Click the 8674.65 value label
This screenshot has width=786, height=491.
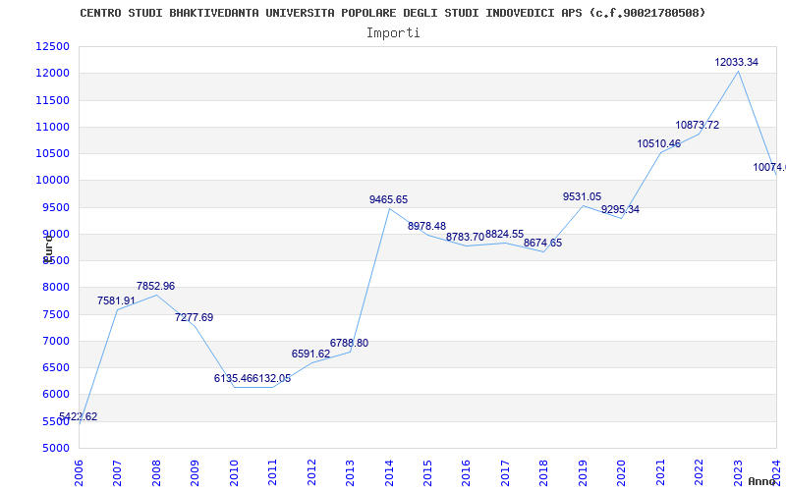coord(543,243)
